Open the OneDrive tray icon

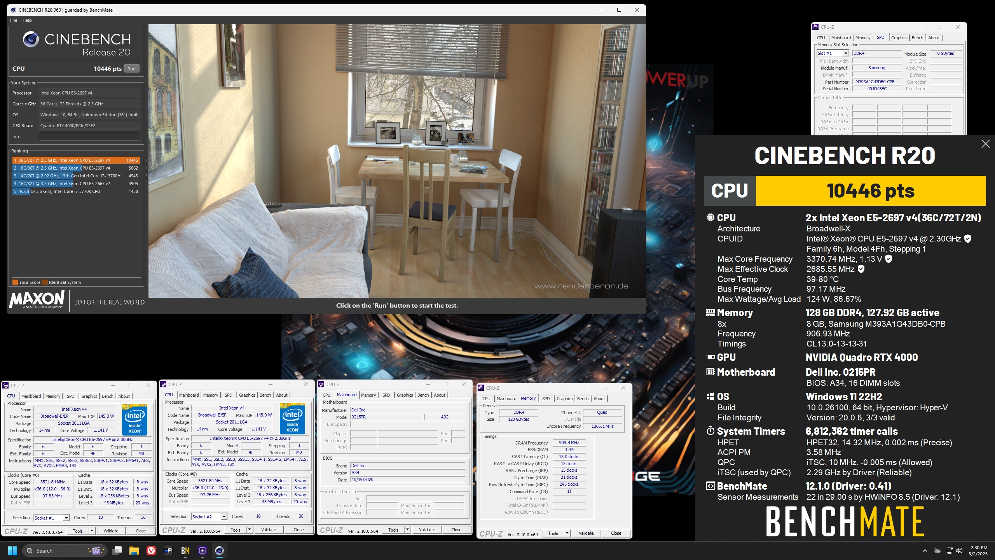point(937,551)
